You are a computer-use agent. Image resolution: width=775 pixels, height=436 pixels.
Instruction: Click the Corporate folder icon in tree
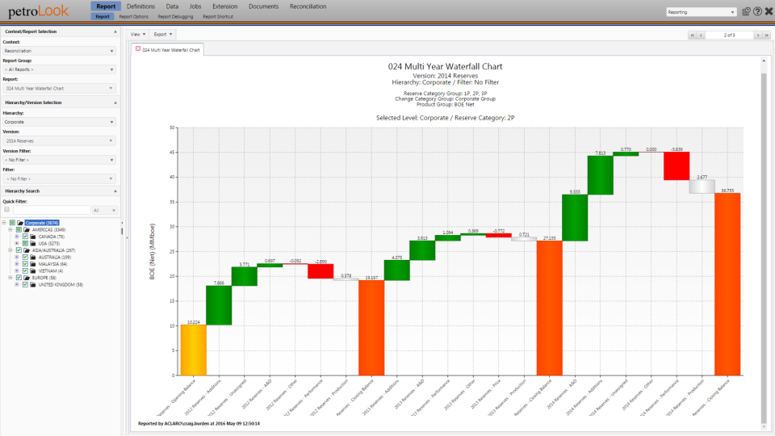coord(20,223)
